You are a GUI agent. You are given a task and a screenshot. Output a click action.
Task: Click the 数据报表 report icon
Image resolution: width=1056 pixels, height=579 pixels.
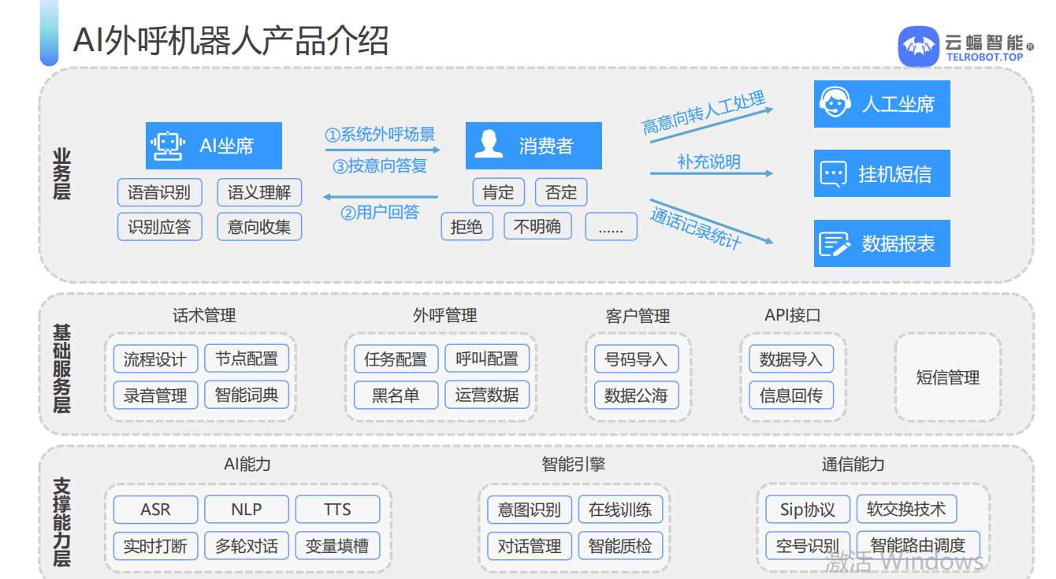pos(834,243)
